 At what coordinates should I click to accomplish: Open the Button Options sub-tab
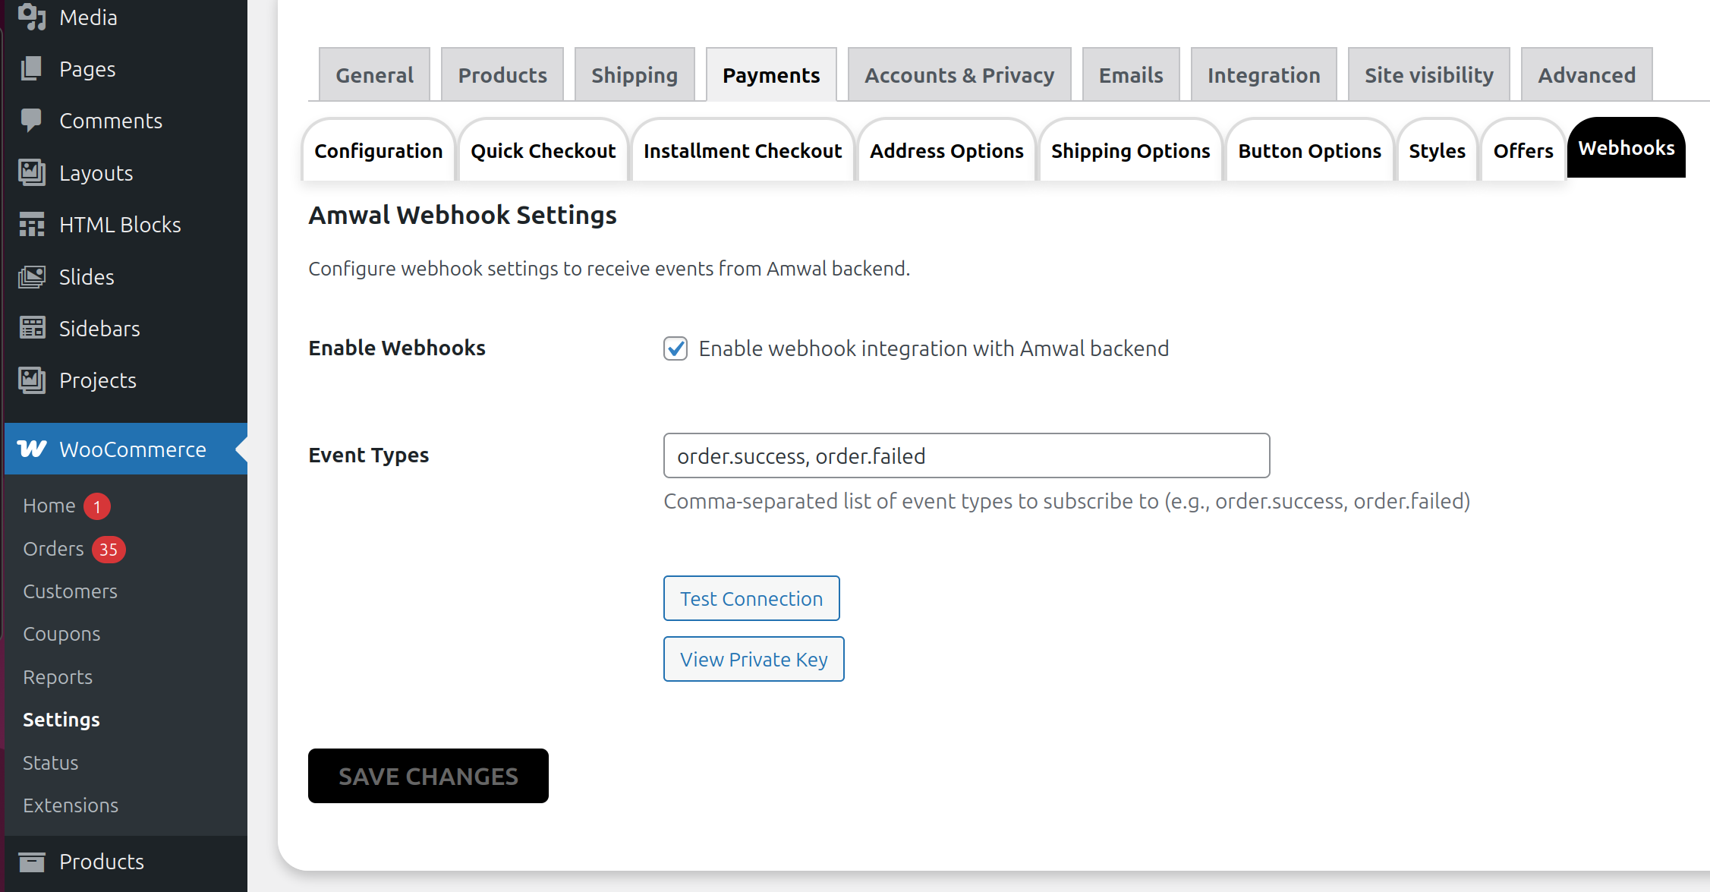tap(1309, 151)
